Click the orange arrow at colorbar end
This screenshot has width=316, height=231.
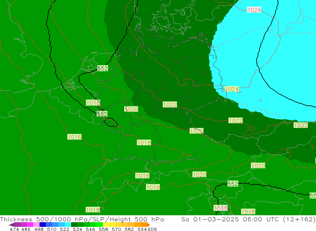pos(149,225)
